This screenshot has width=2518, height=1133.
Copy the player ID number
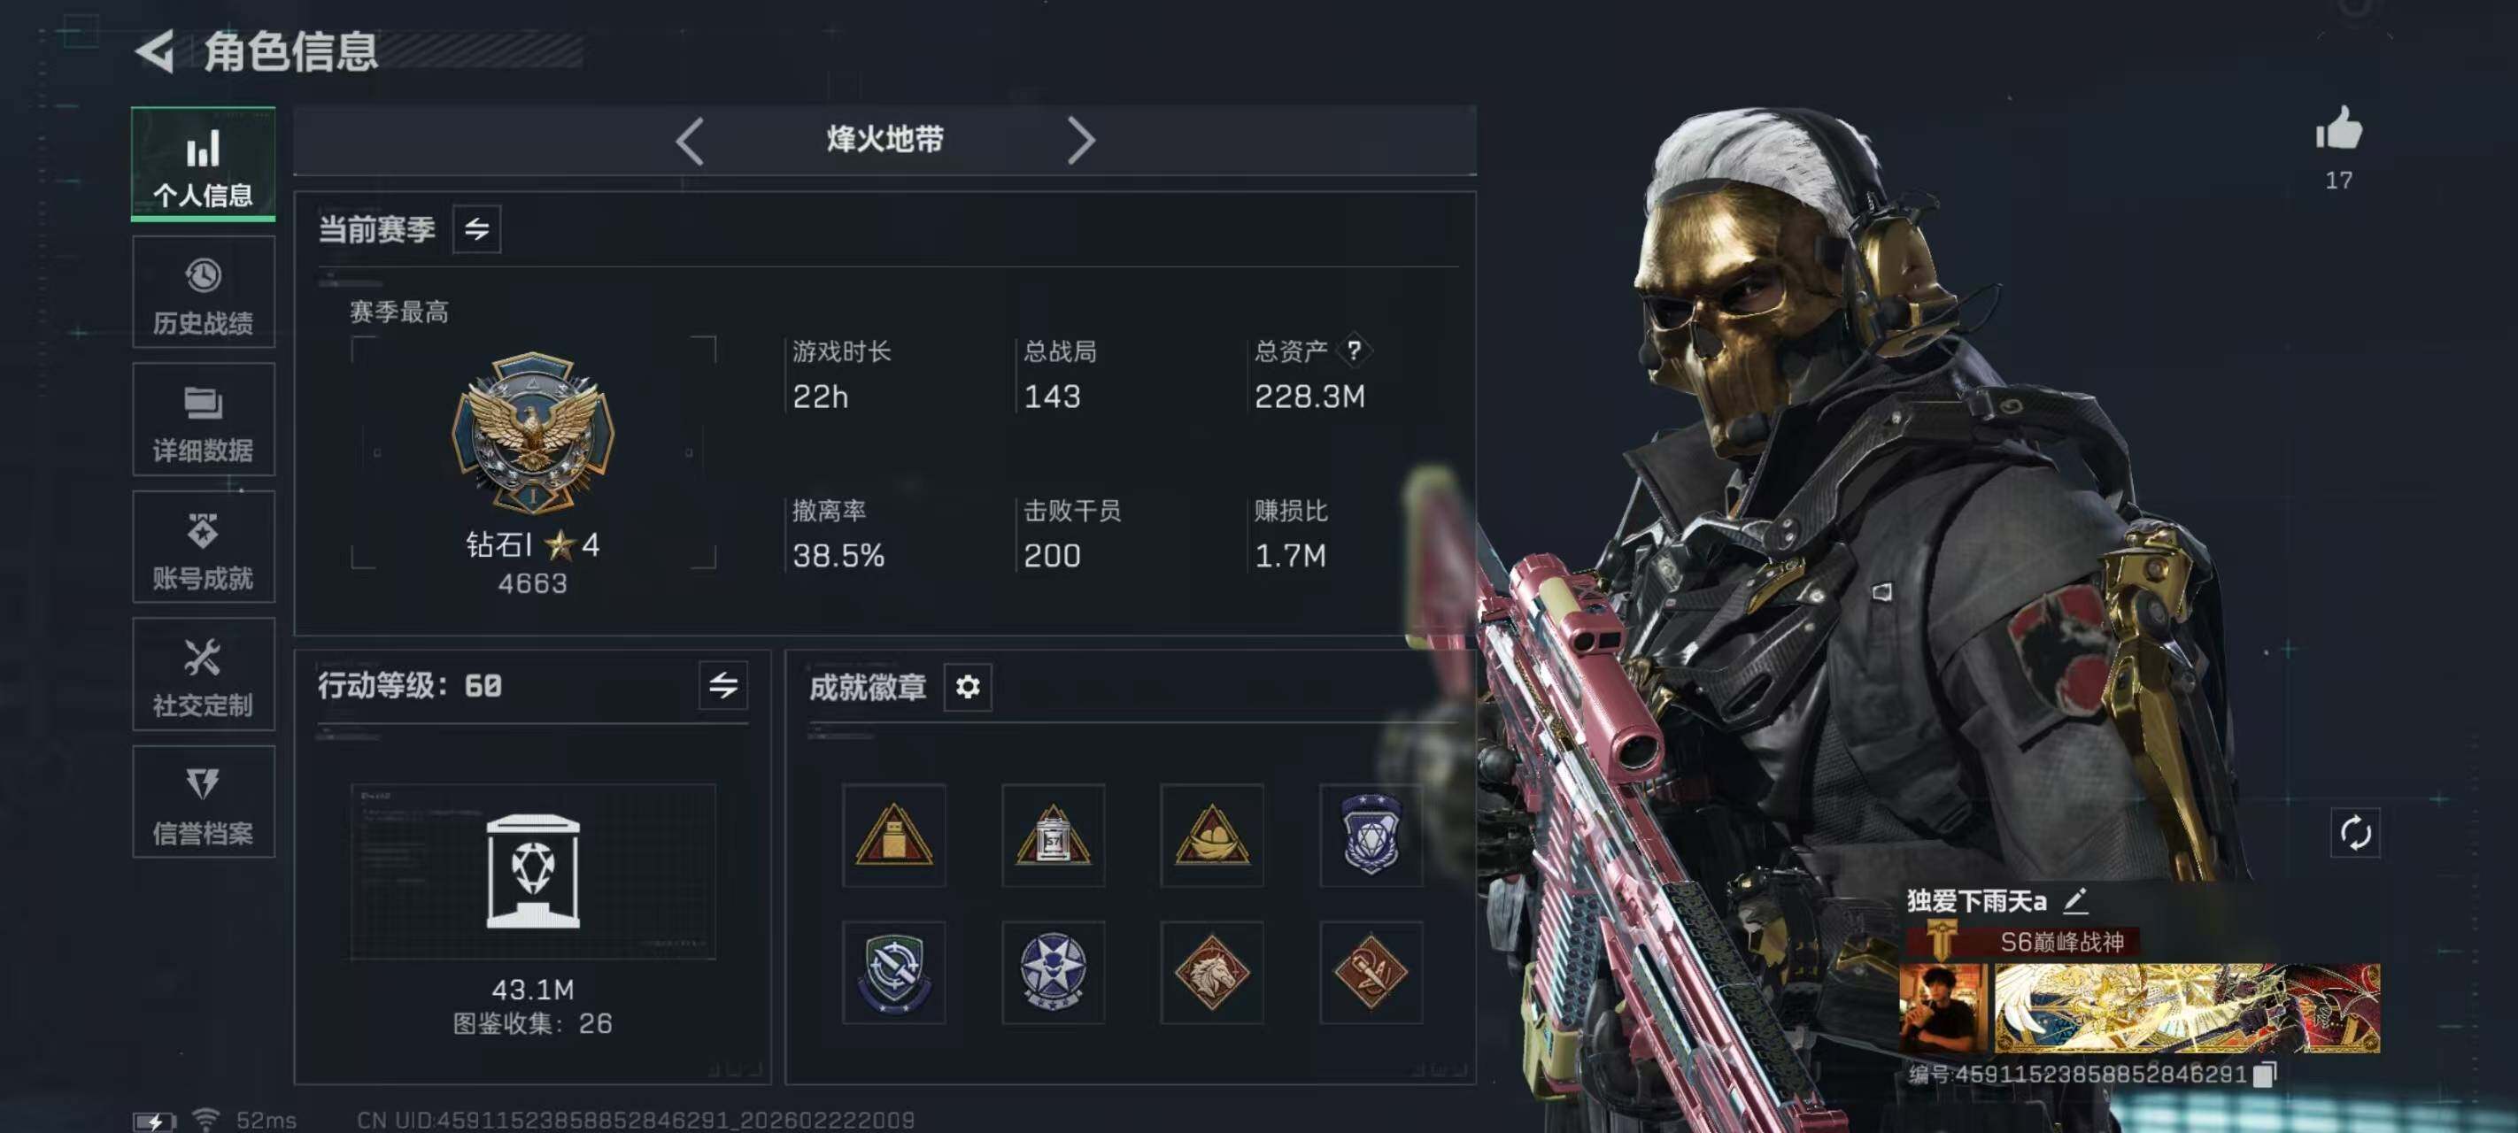2265,1075
